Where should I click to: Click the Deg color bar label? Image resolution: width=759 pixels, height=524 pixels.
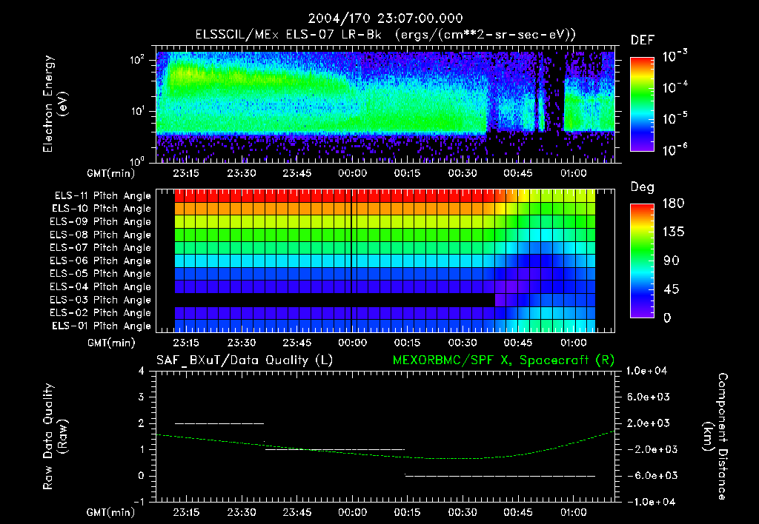pos(642,187)
